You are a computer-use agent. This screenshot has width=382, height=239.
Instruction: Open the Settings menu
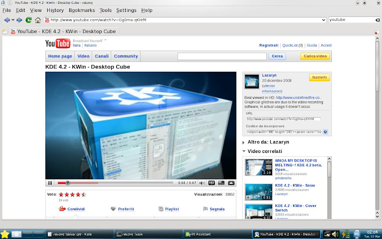click(126, 10)
